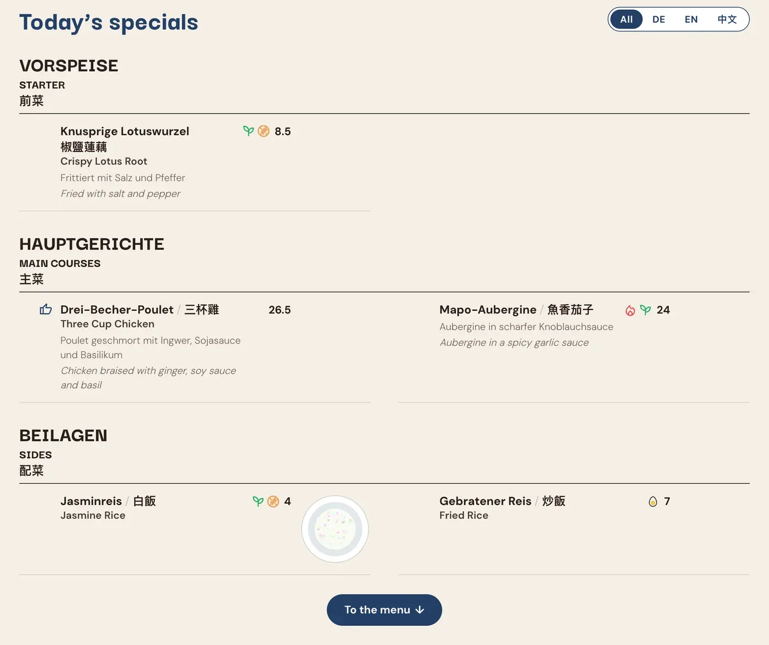Click the vegan leaf icon for Jasminreis
The width and height of the screenshot is (769, 645).
click(258, 501)
